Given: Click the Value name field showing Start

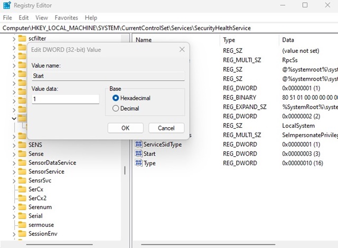Looking at the screenshot, I should [x=108, y=76].
